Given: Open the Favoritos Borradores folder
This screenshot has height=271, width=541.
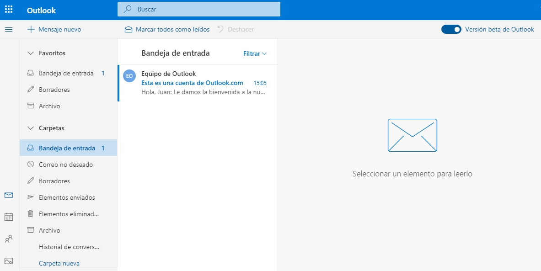Looking at the screenshot, I should coord(68,90).
